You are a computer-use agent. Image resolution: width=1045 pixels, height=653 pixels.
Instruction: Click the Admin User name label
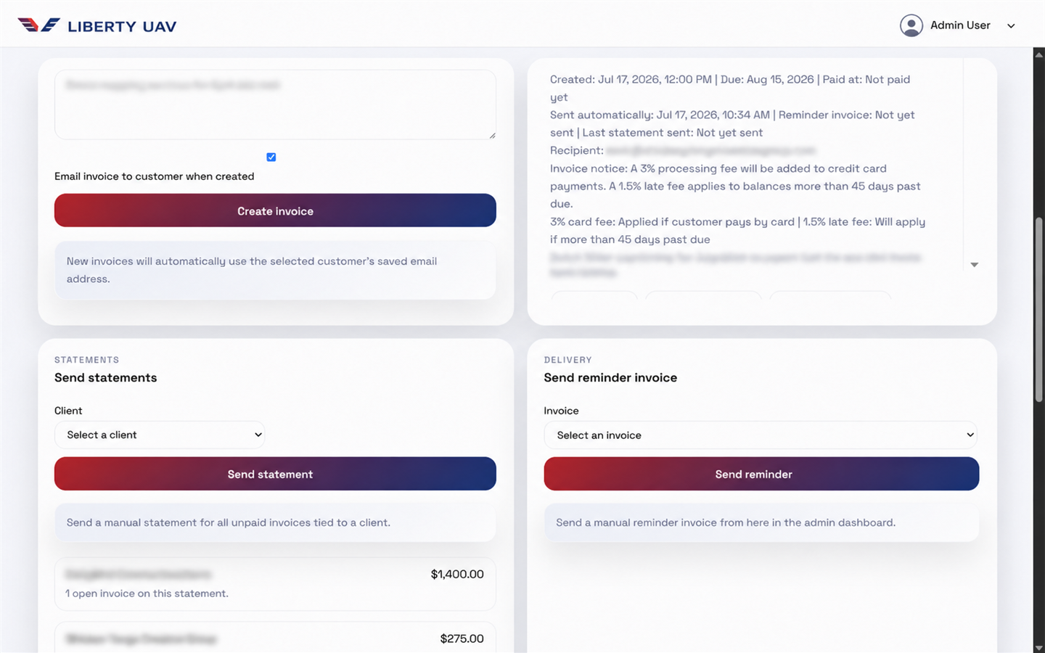tap(960, 25)
